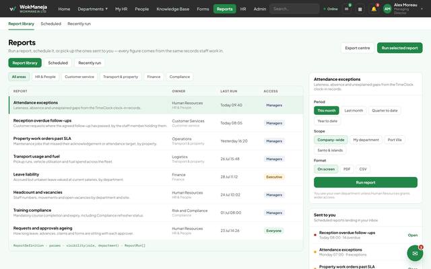
Task: Select Requests and approvals ageing row
Action: tap(156, 231)
